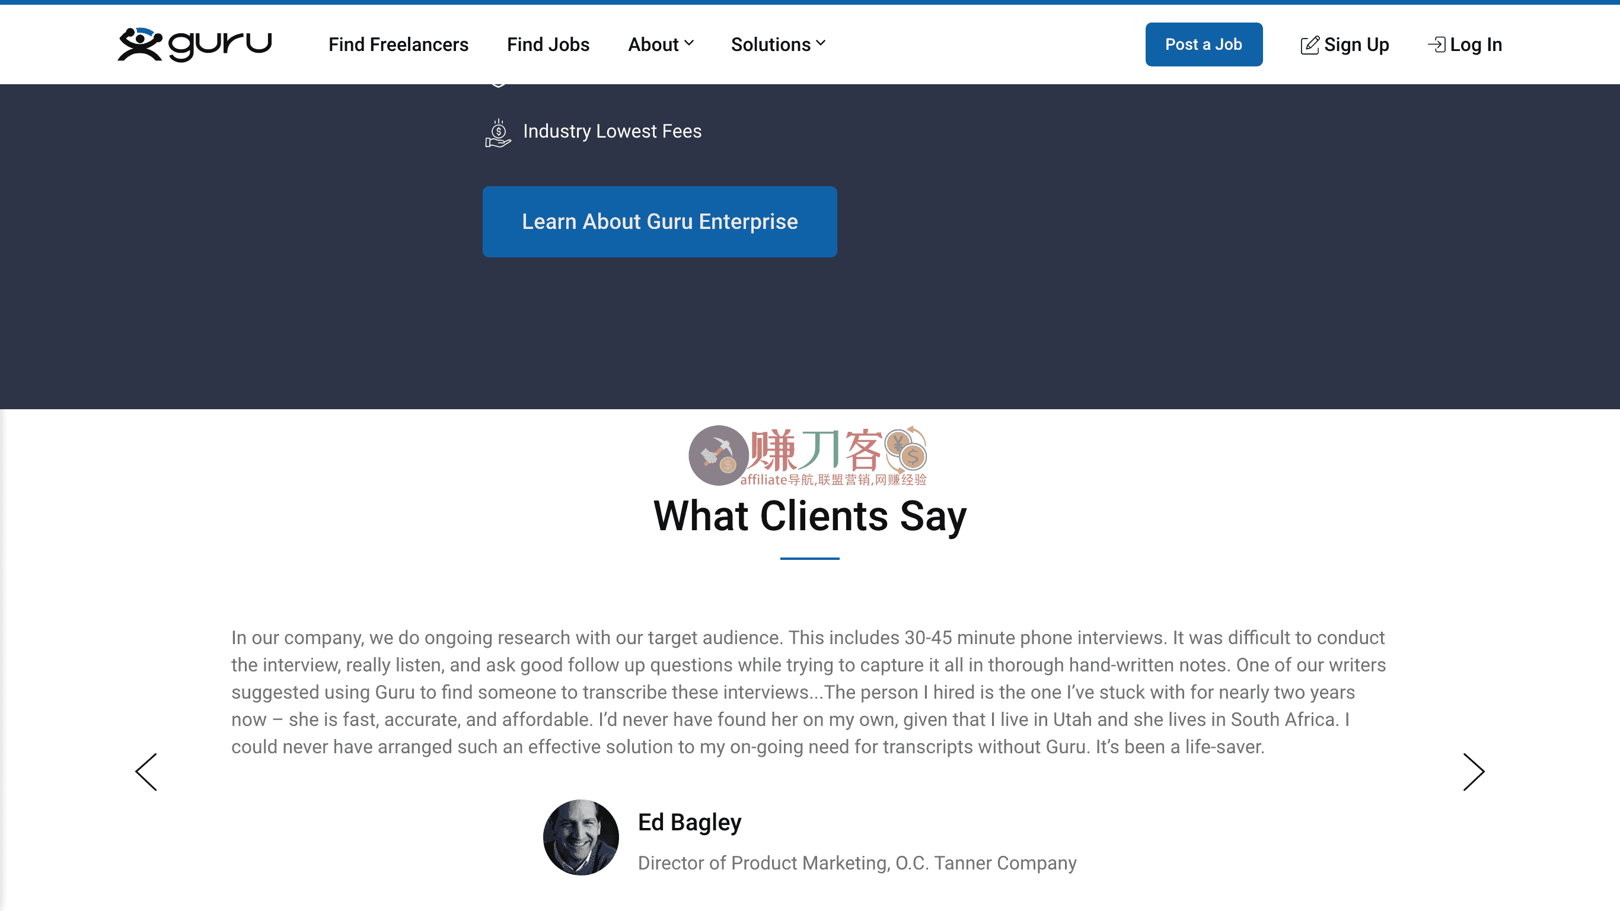Show previous testimonial with left arrow

[146, 772]
